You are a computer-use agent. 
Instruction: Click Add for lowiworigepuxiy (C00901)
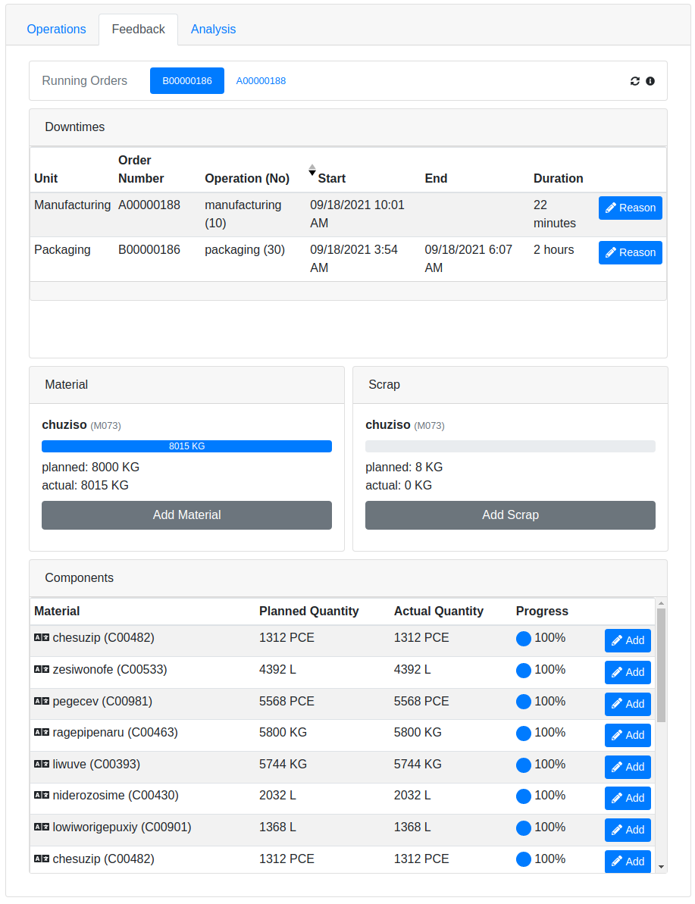pos(628,830)
